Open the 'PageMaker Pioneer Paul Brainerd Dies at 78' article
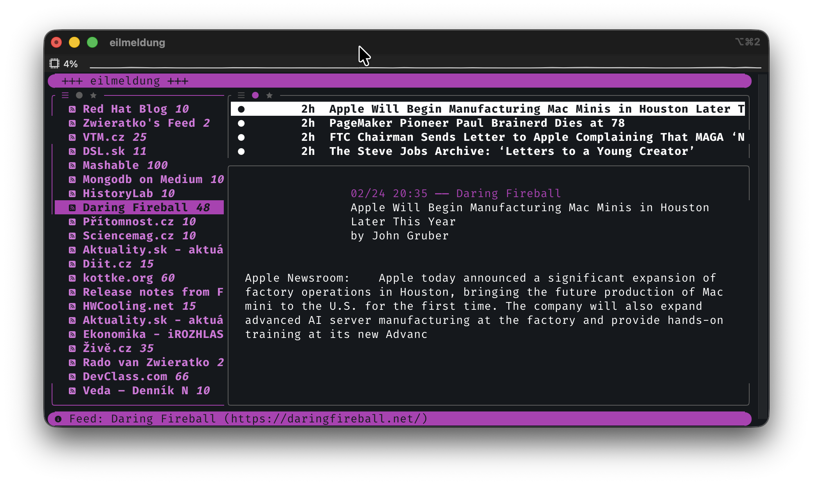Viewport: 813px width, 485px height. (477, 123)
